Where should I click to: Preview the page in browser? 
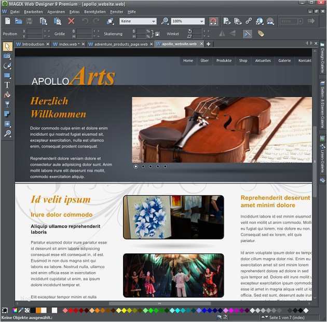pos(227,21)
